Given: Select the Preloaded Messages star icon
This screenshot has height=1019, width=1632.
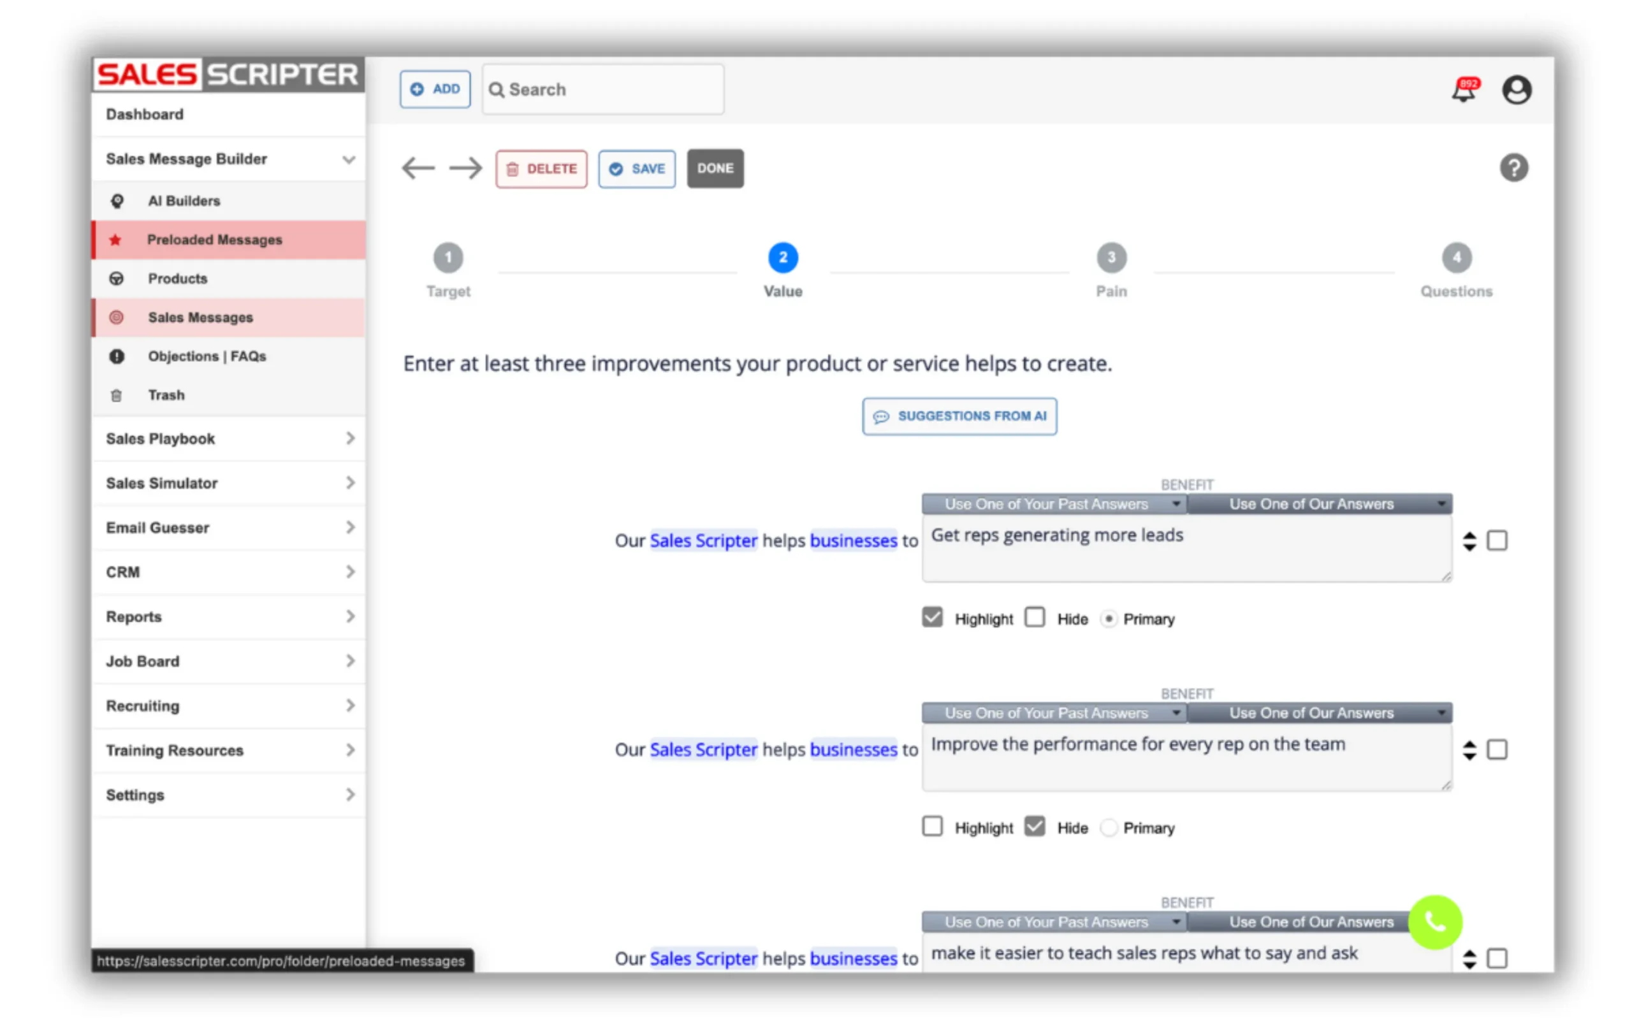Looking at the screenshot, I should point(115,240).
